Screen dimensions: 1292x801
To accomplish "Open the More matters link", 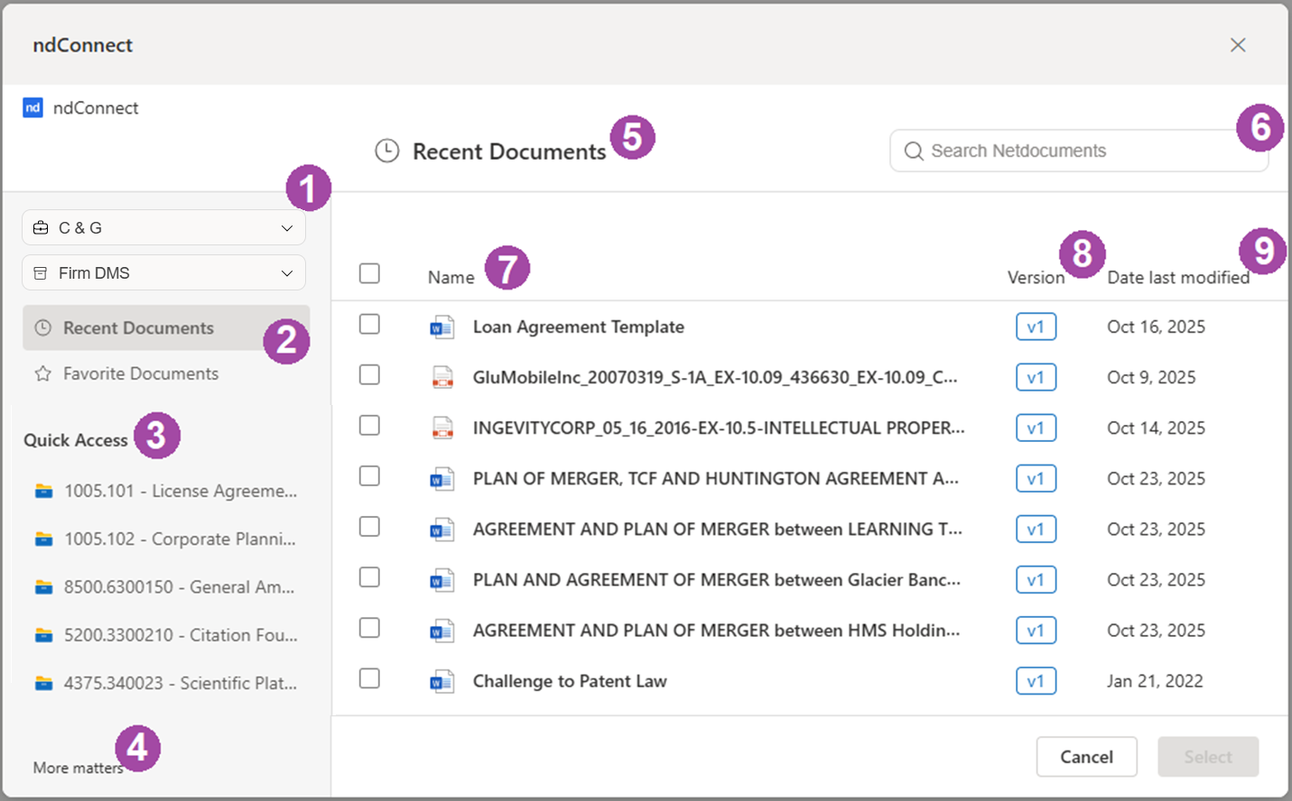I will tap(78, 768).
